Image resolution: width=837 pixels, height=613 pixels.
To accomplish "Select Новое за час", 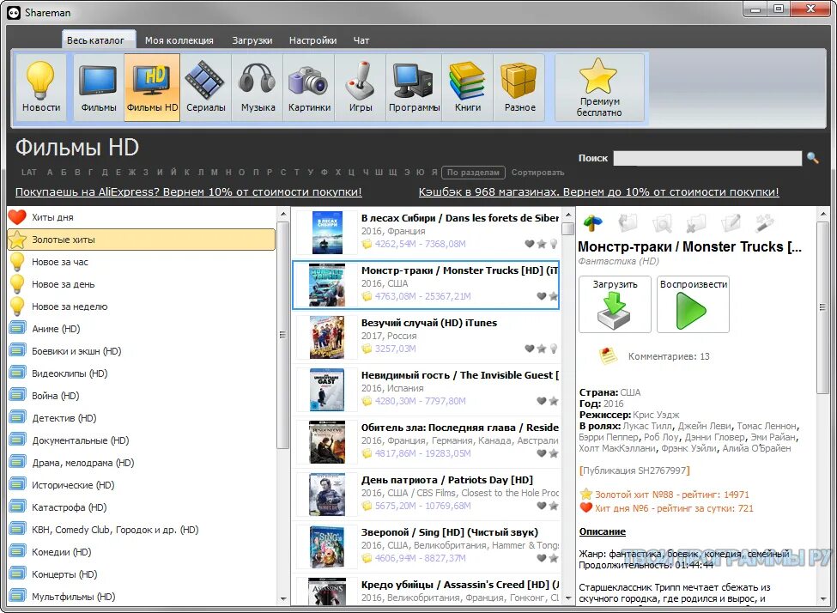I will click(x=141, y=262).
